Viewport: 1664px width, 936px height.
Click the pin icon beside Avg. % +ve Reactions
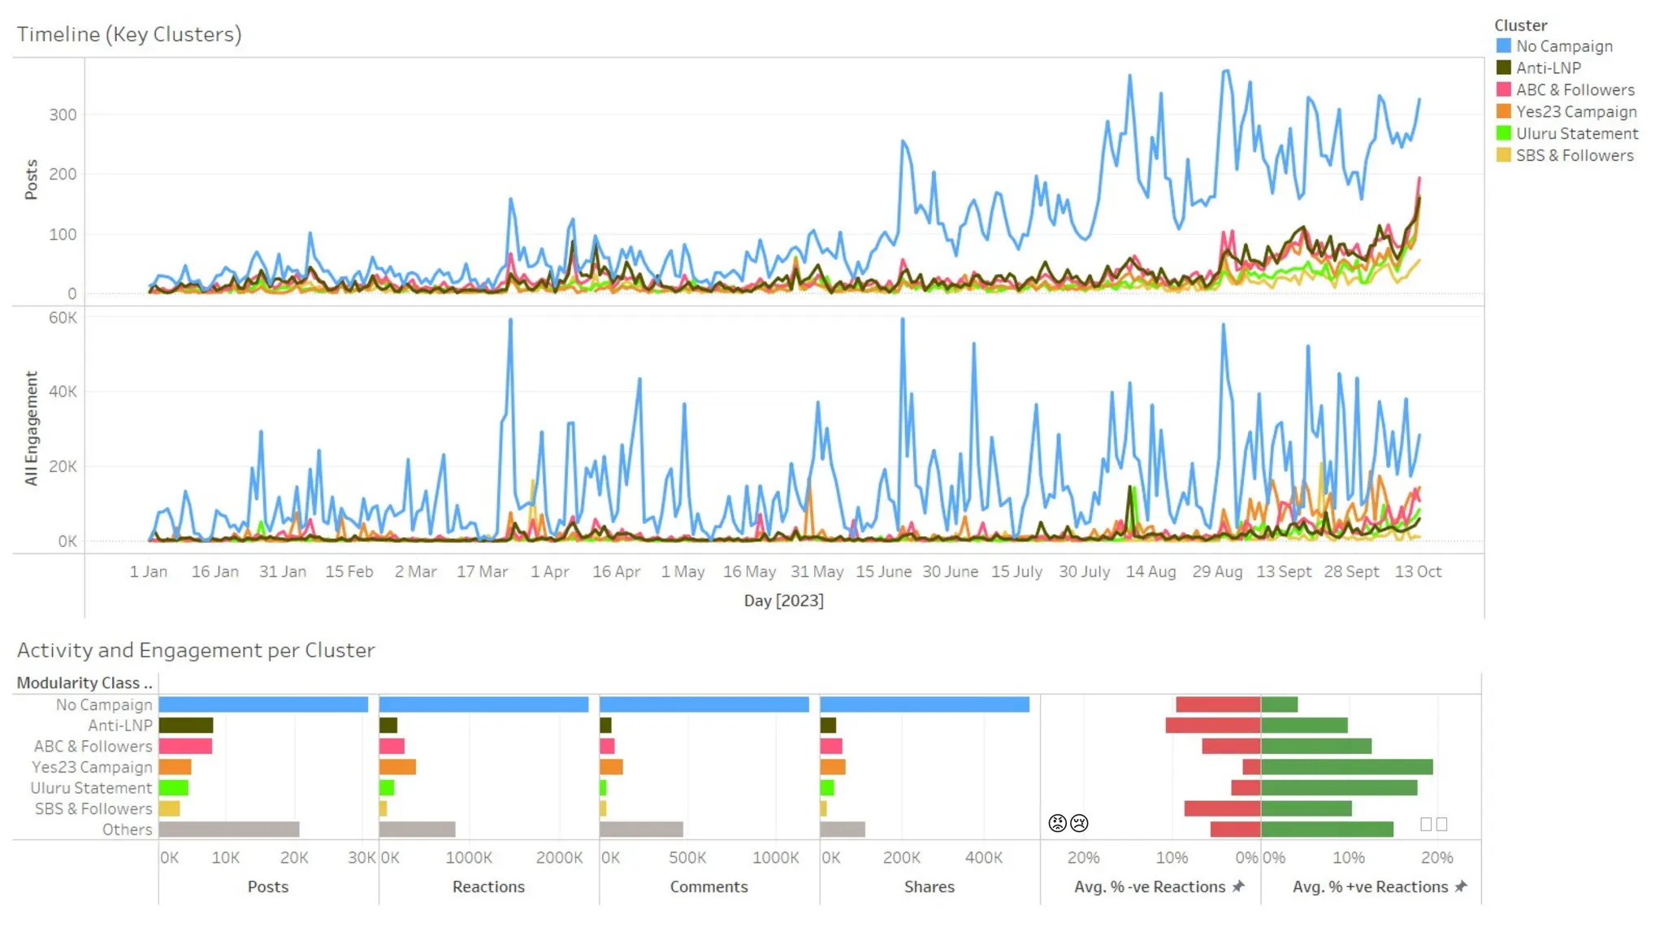pyautogui.click(x=1461, y=886)
